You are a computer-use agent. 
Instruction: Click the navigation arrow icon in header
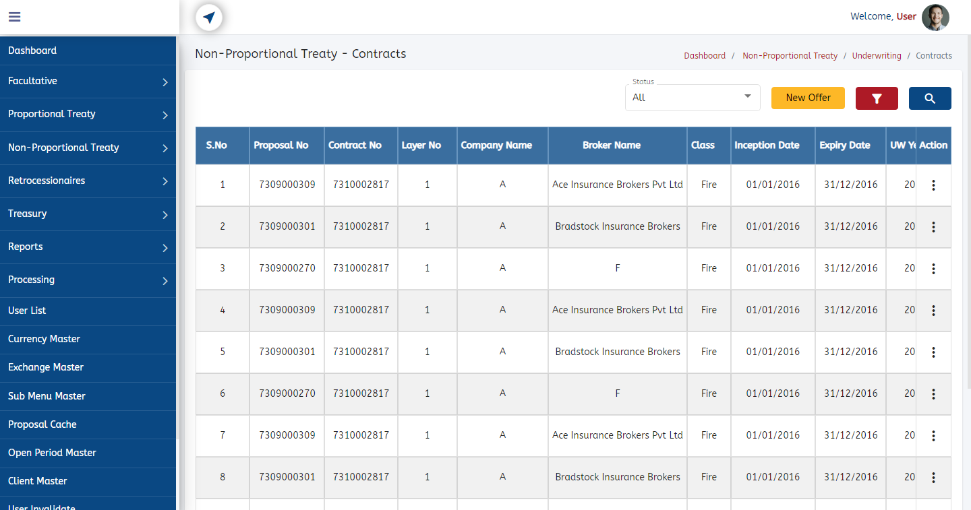click(x=209, y=18)
